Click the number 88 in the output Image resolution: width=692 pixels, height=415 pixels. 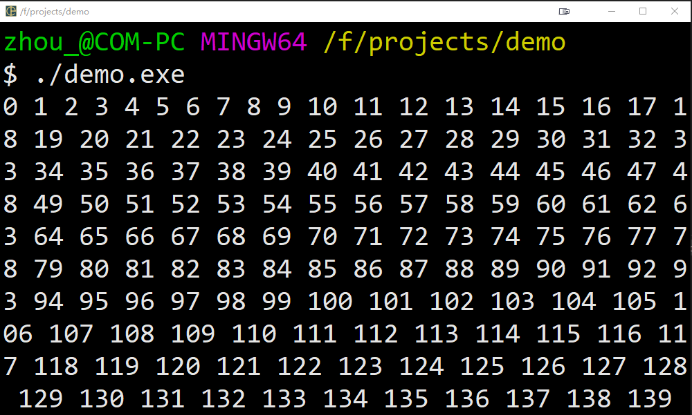pos(459,269)
